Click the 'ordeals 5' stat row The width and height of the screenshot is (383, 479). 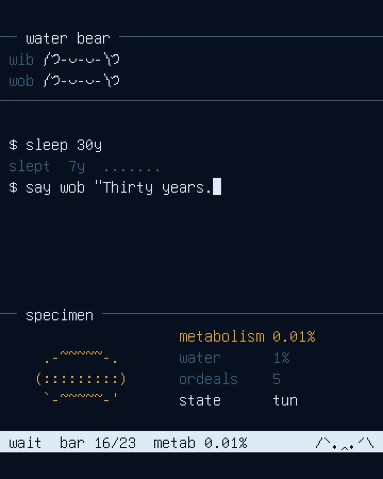[230, 379]
